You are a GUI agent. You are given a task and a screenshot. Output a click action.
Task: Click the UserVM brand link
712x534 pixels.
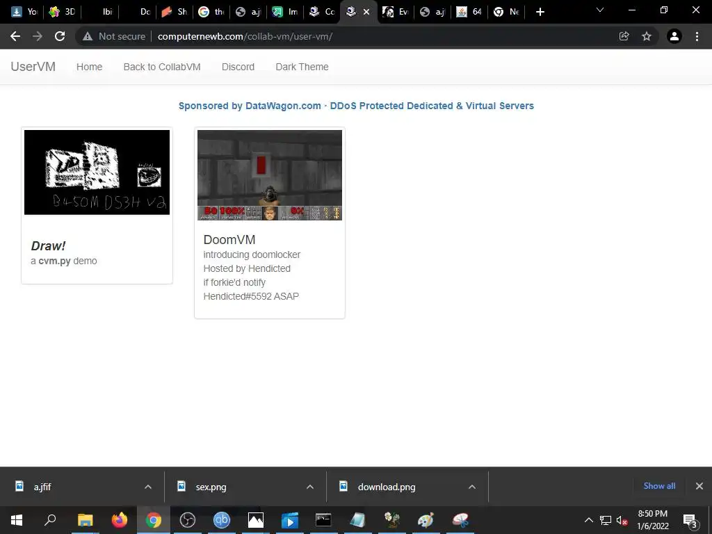tap(33, 67)
